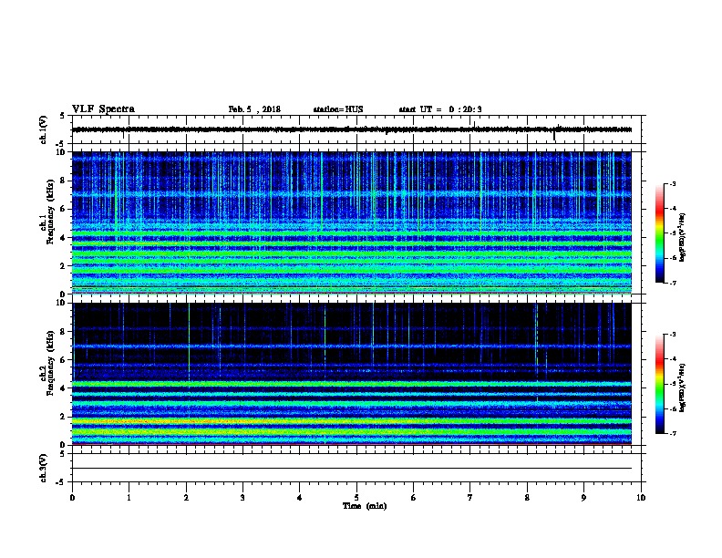The width and height of the screenshot is (722, 558).
Task: Click the "station=HUS" header label
Action: click(338, 109)
